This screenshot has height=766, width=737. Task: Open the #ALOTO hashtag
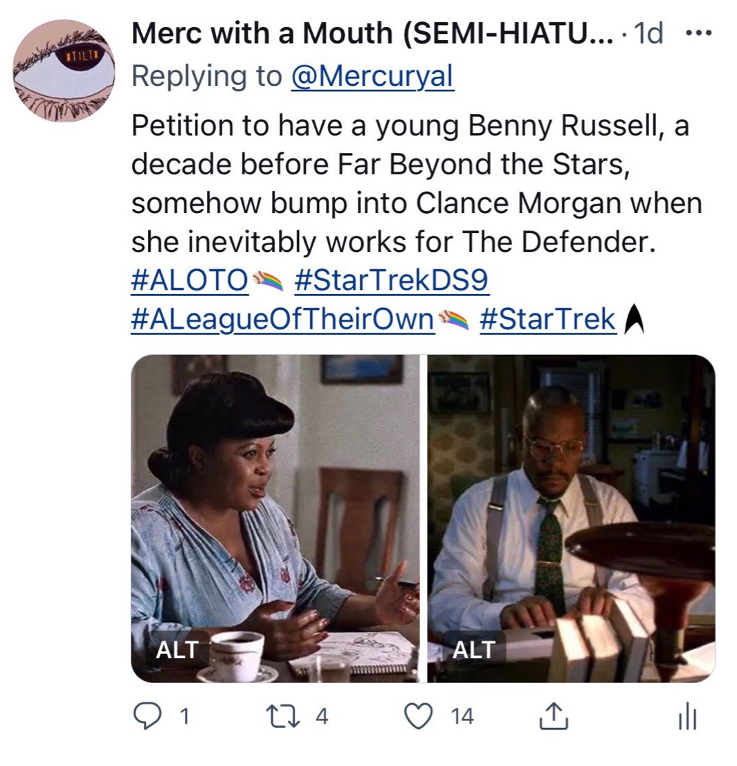click(x=189, y=281)
